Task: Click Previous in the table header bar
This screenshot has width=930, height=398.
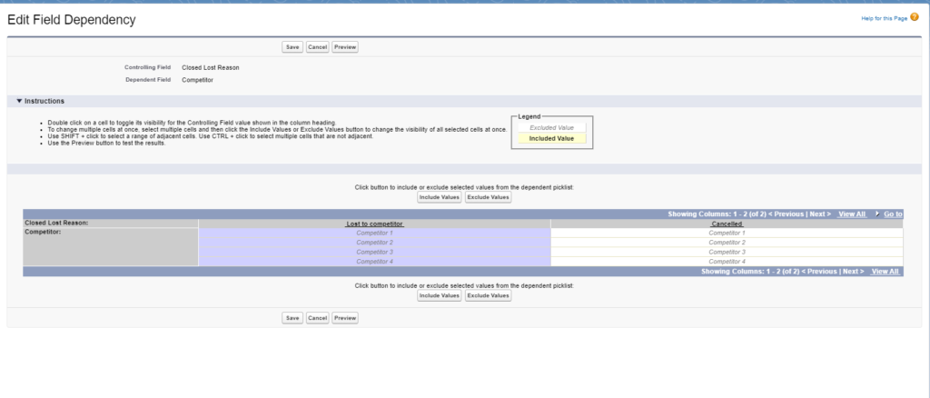Action: [786, 214]
